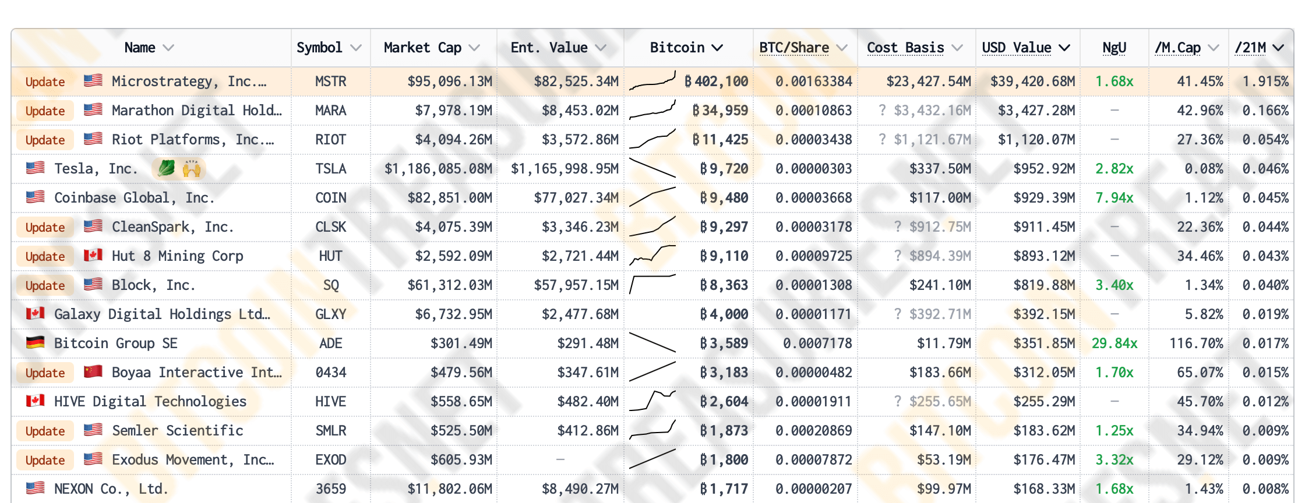Click the US flag next to Tesla, Inc.
Image resolution: width=1305 pixels, height=503 pixels.
[36, 168]
